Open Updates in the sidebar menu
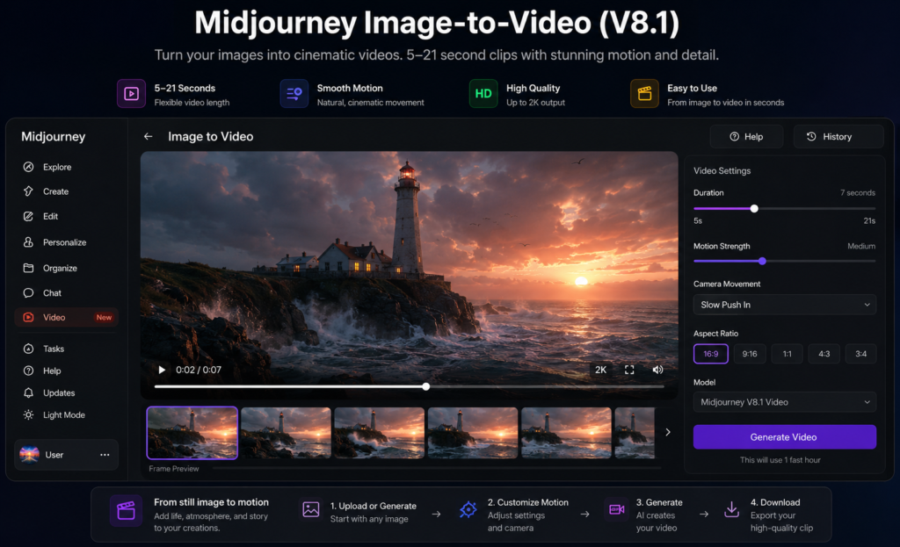Viewport: 900px width, 547px height. point(59,392)
